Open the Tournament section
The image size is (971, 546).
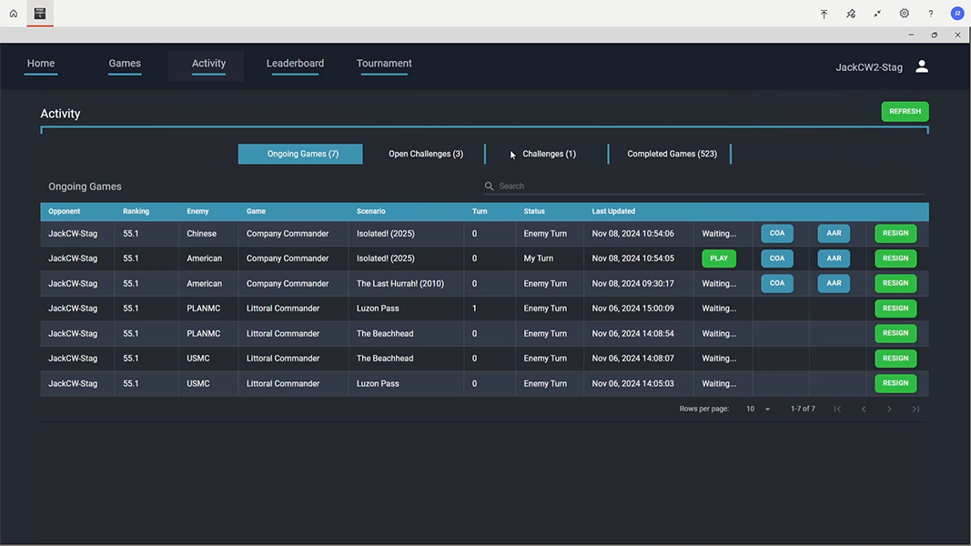click(x=384, y=63)
